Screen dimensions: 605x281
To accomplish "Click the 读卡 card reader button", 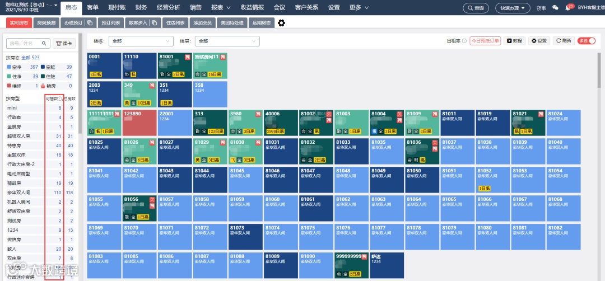I will [x=64, y=44].
